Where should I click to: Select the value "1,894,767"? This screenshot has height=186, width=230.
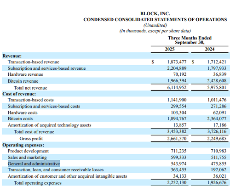(177, 119)
